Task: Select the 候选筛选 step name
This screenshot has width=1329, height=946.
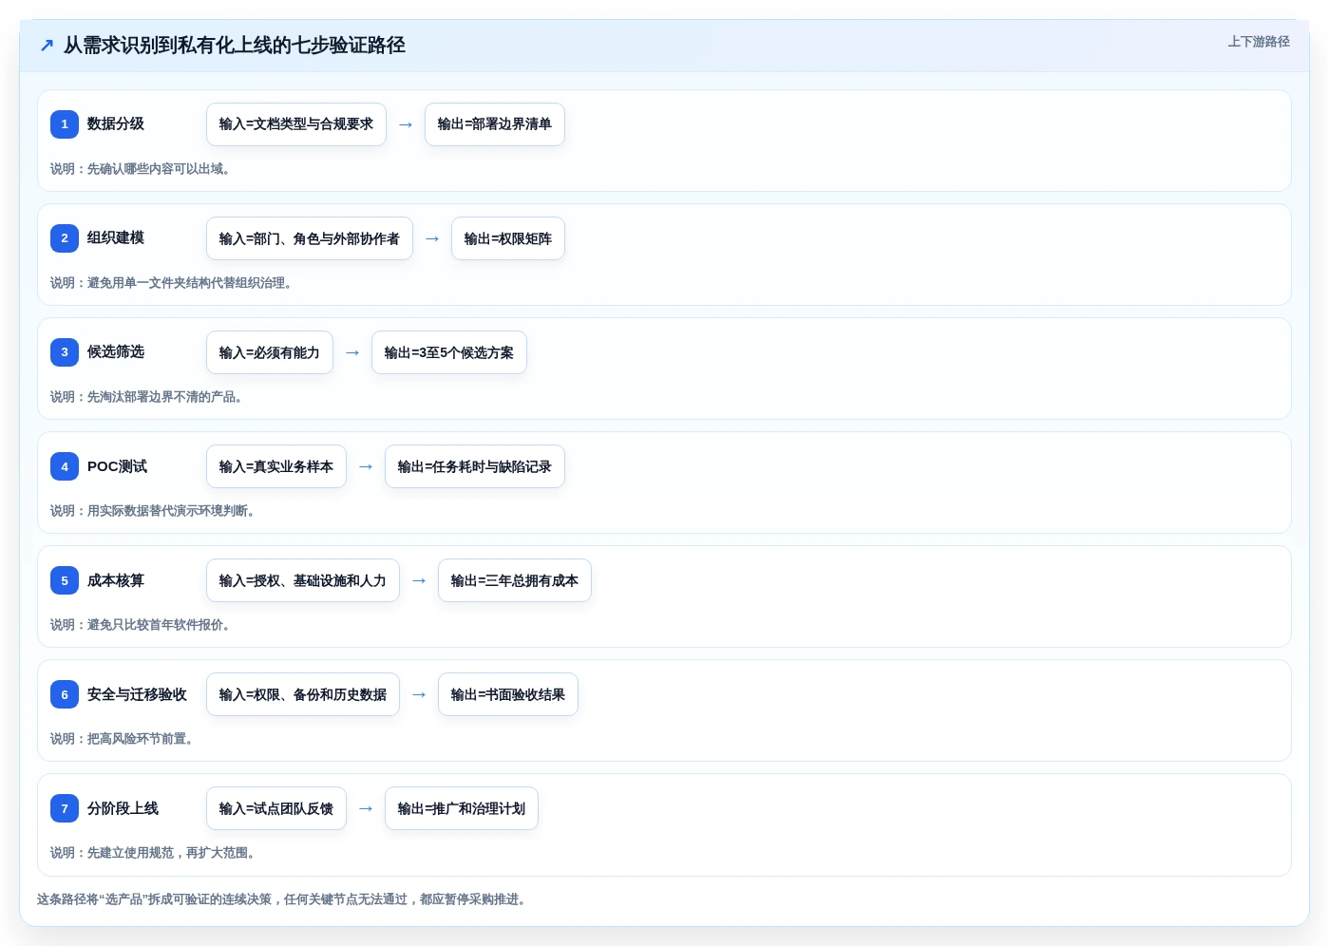Action: (116, 352)
